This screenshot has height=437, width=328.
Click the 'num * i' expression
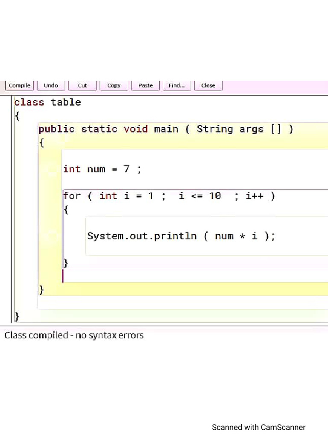click(x=236, y=236)
